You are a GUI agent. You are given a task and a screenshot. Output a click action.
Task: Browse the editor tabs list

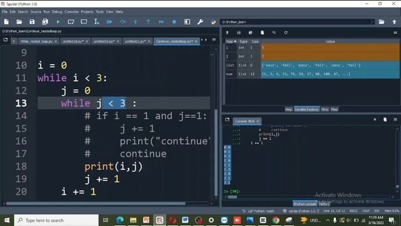coord(6,40)
